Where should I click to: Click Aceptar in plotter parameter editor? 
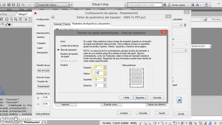pyautogui.click(x=124, y=113)
